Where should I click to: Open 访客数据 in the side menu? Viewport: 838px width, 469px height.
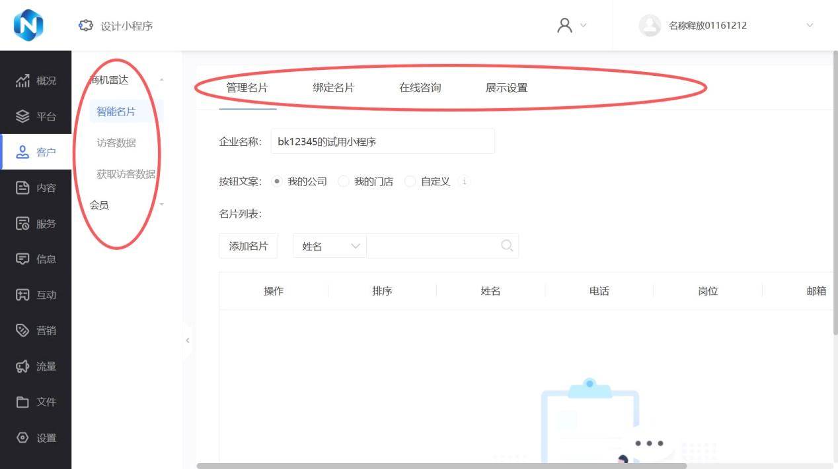(x=116, y=143)
